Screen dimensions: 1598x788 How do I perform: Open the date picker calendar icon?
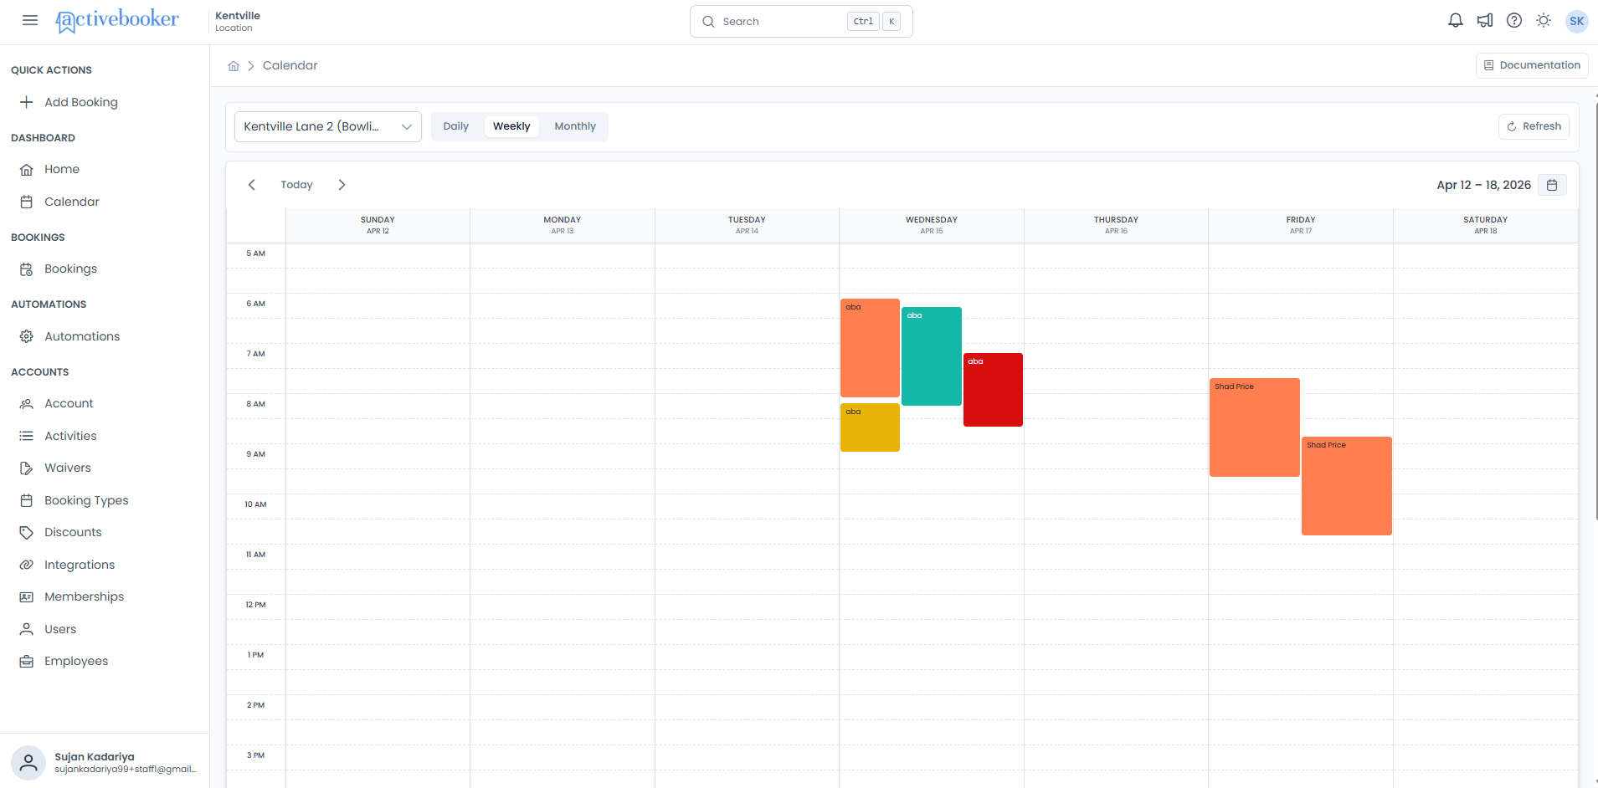(x=1552, y=185)
